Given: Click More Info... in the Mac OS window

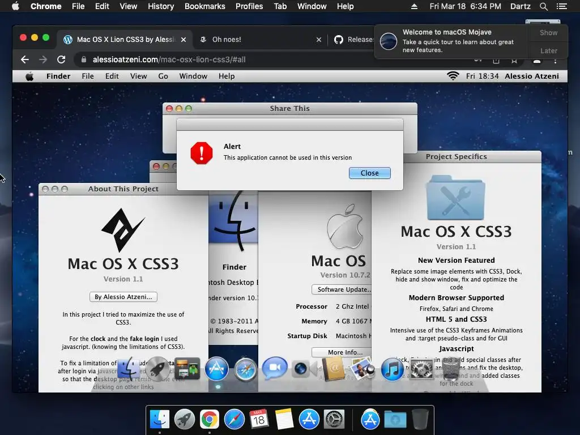Looking at the screenshot, I should pos(342,352).
